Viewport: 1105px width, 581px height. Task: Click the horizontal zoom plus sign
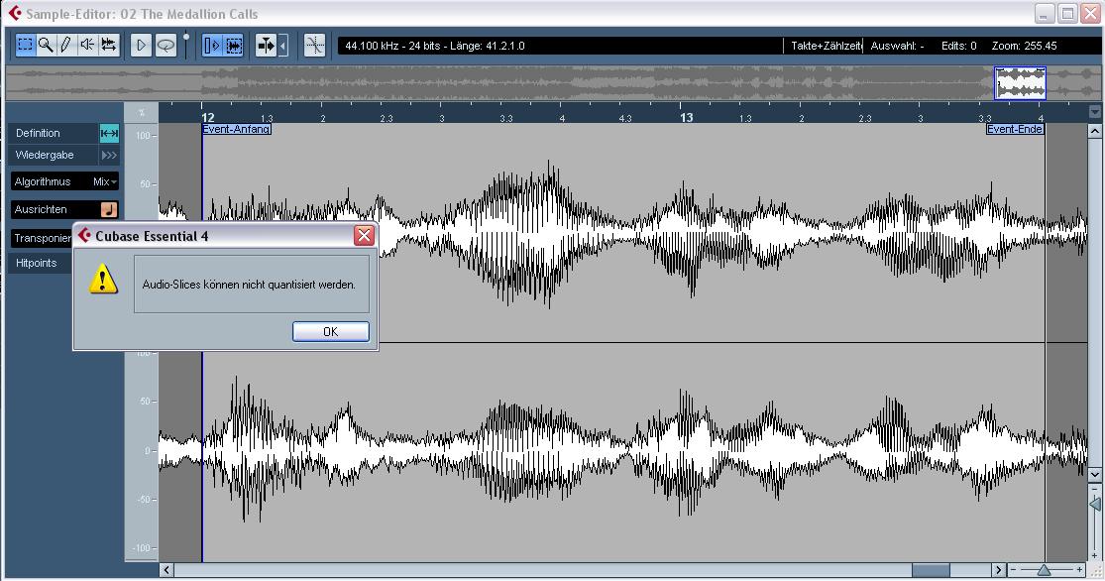pos(1079,570)
